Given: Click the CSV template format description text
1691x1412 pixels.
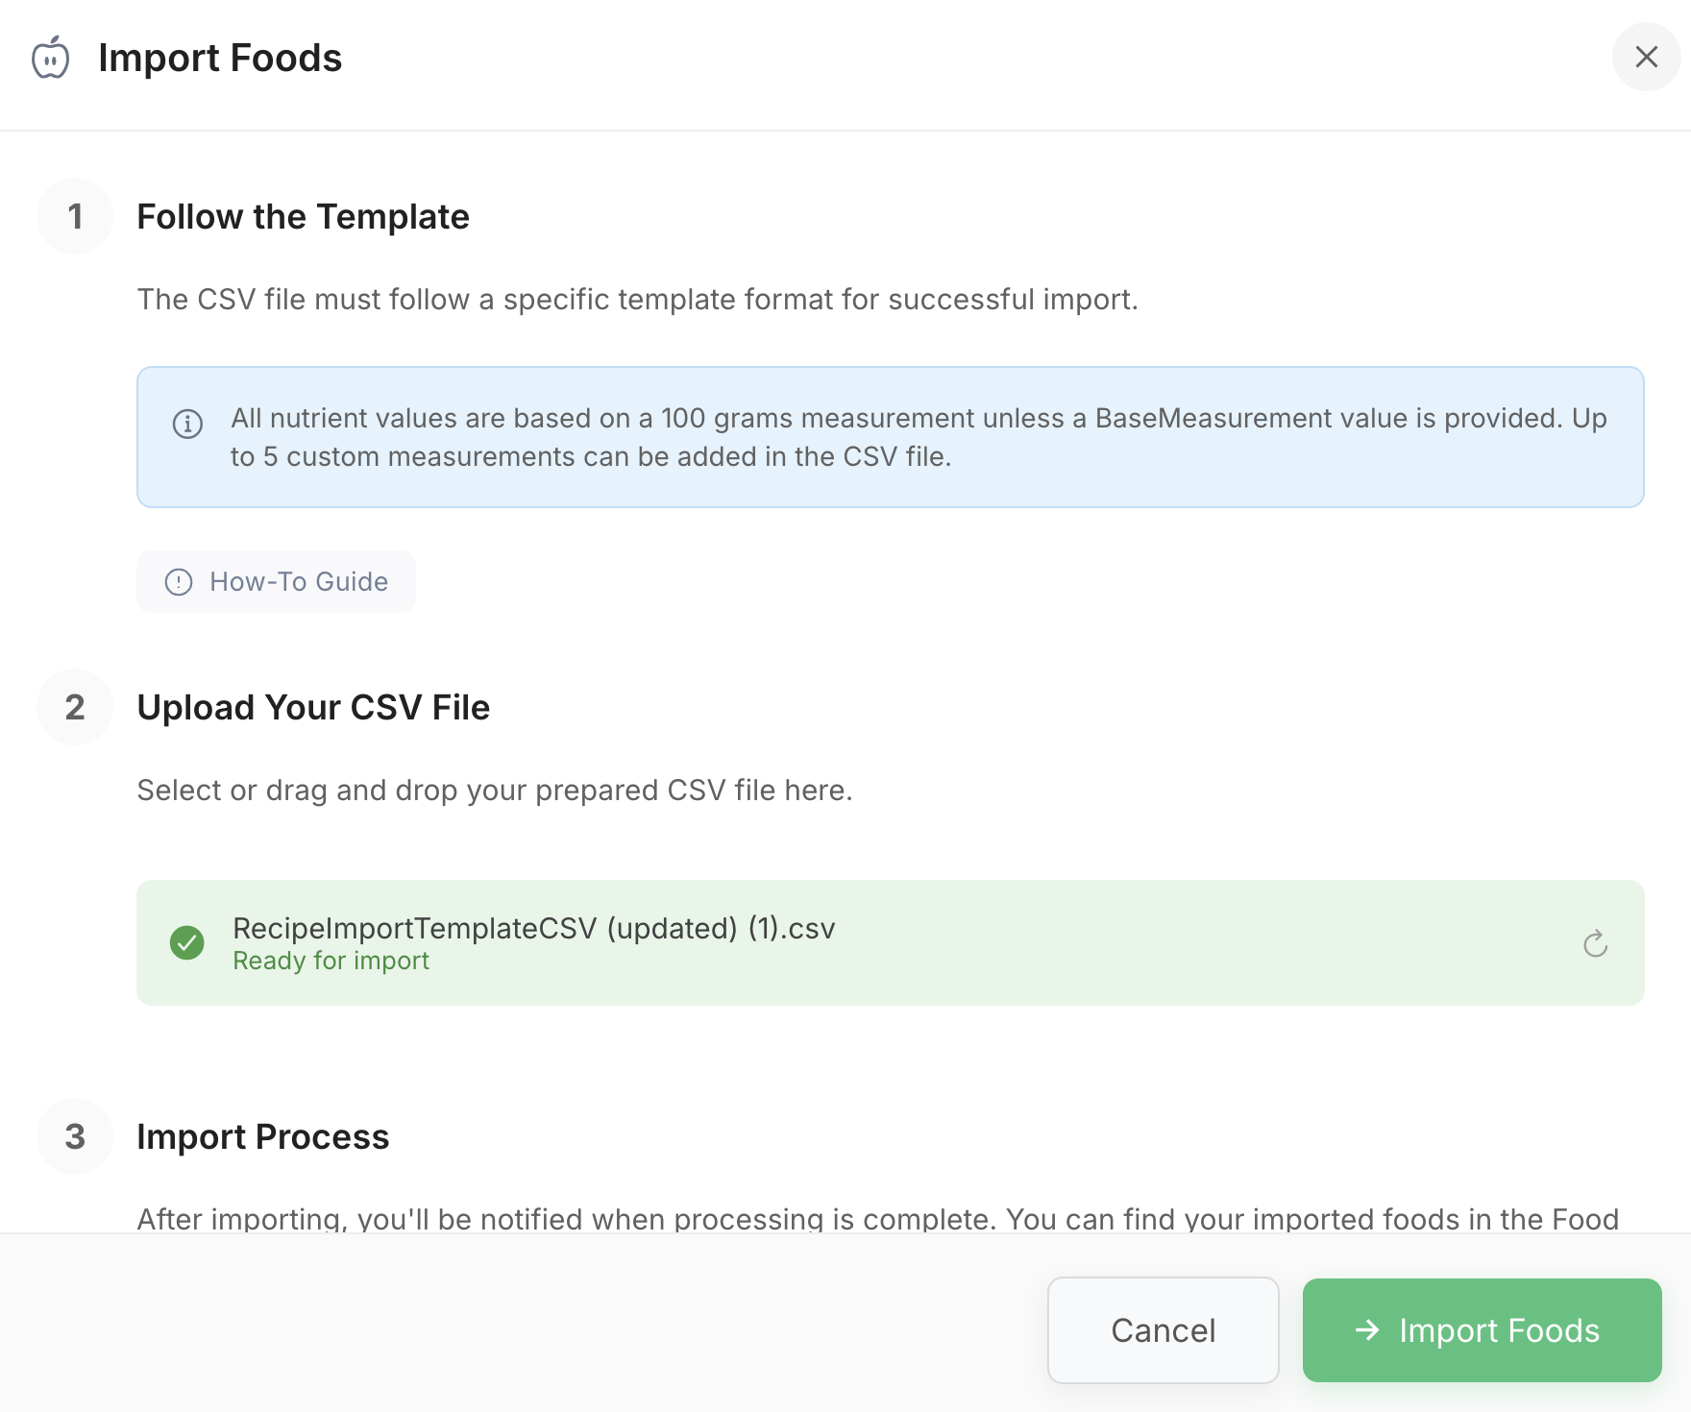Looking at the screenshot, I should (637, 300).
